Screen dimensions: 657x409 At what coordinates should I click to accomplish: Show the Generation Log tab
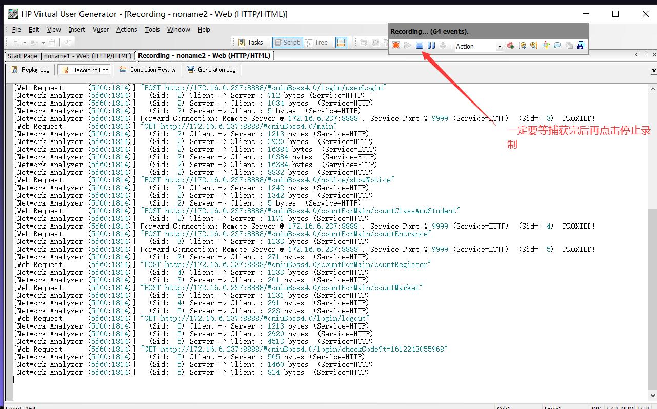[211, 70]
